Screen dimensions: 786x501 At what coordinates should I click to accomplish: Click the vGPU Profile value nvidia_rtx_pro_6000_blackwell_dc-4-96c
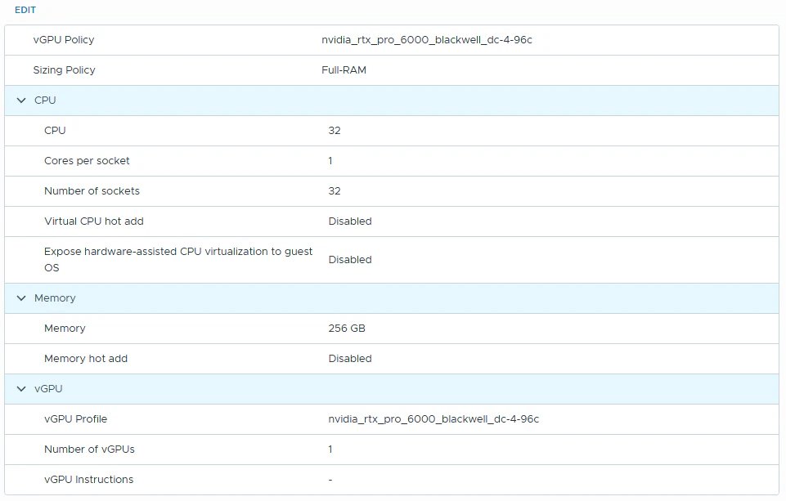[x=433, y=419]
